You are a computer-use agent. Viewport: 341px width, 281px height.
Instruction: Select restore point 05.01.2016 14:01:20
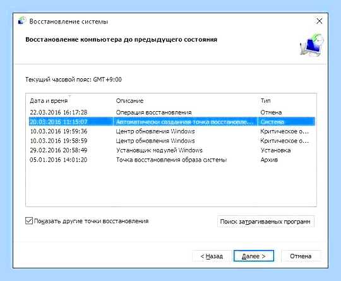click(x=172, y=160)
